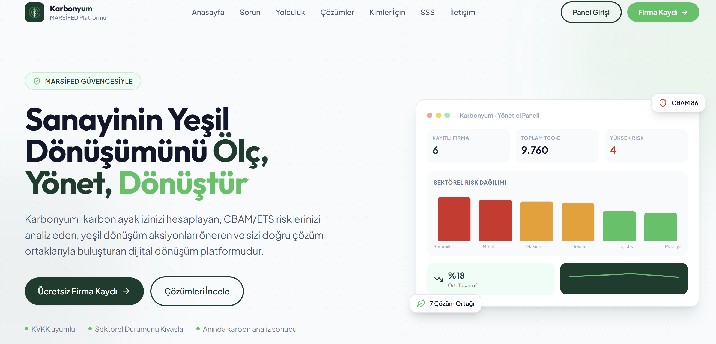The height and width of the screenshot is (344, 716).
Task: Click the text 'KVKK uyumlu'
Action: click(x=53, y=329)
